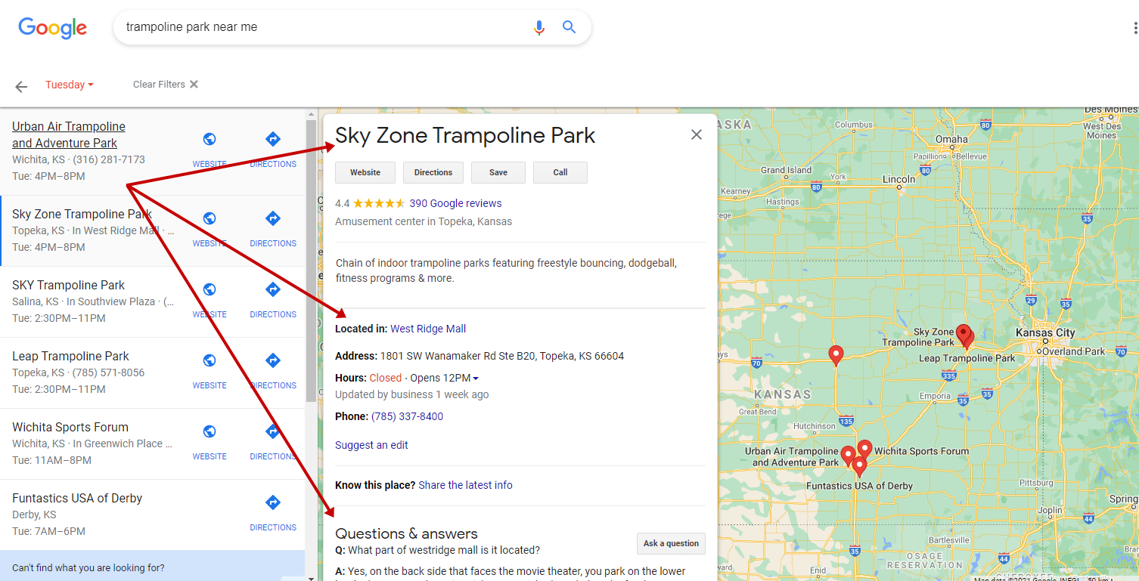Click Suggest an edit link
The height and width of the screenshot is (581, 1139).
371,445
